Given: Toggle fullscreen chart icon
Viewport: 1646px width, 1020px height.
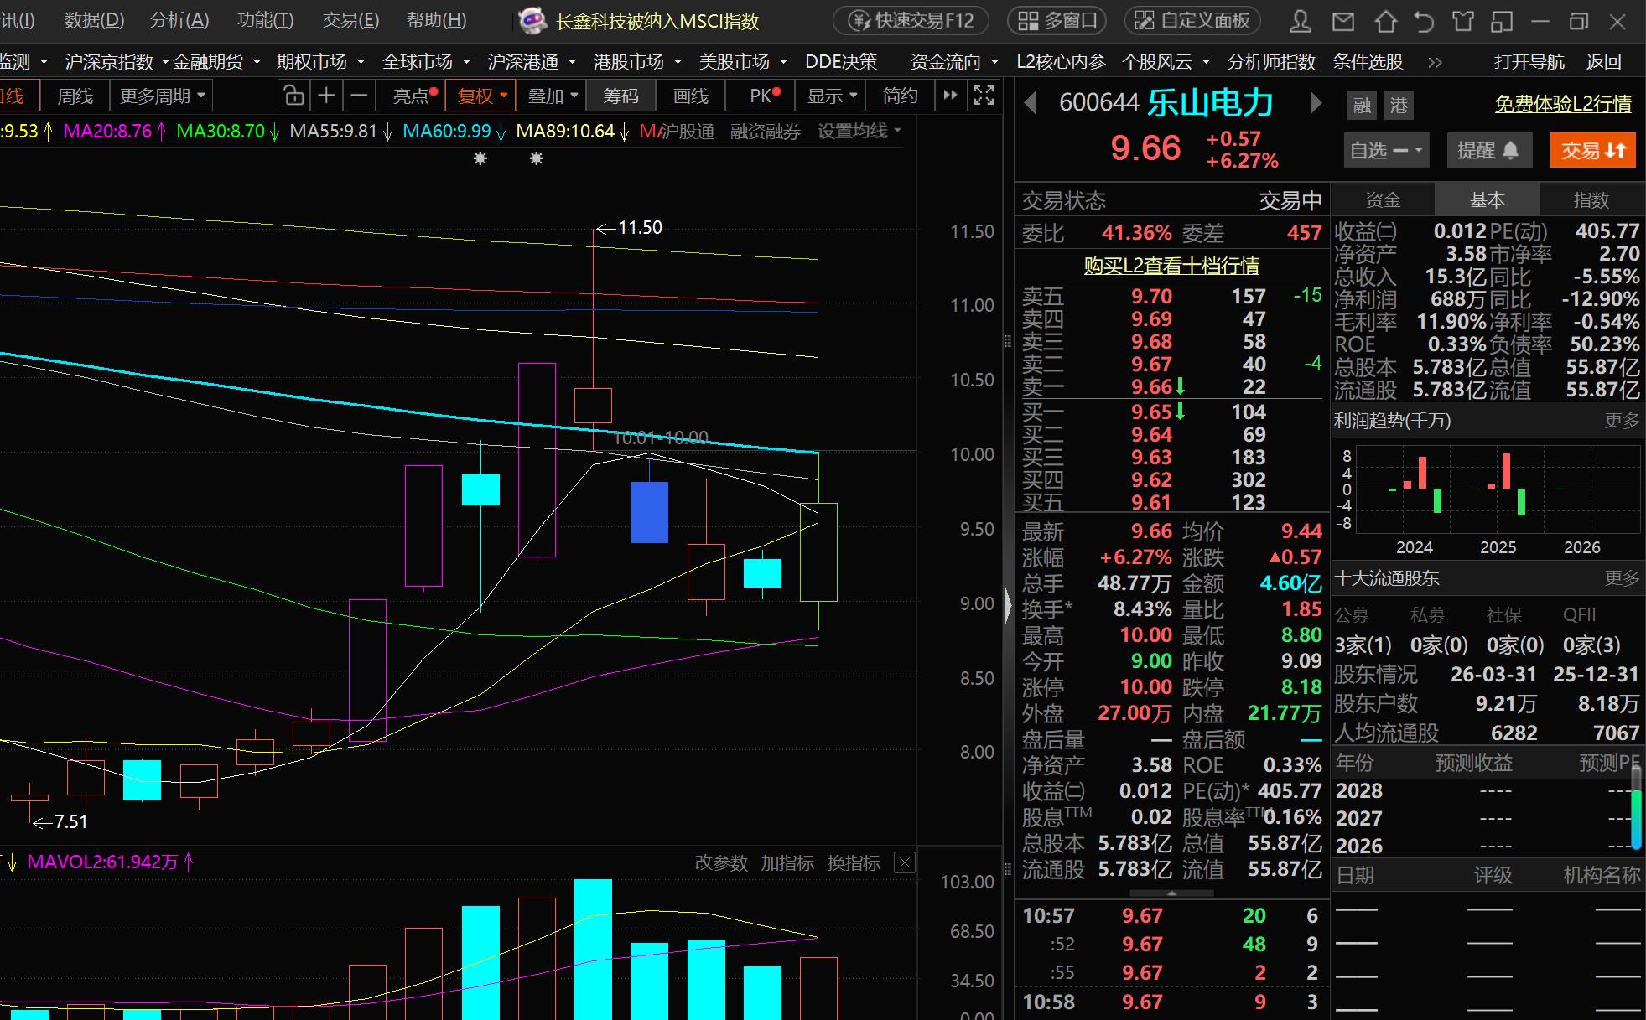Looking at the screenshot, I should tap(984, 96).
